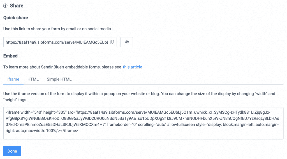Click the blue Done button
Image resolution: width=287 pixels, height=159 pixels.
(x=12, y=151)
